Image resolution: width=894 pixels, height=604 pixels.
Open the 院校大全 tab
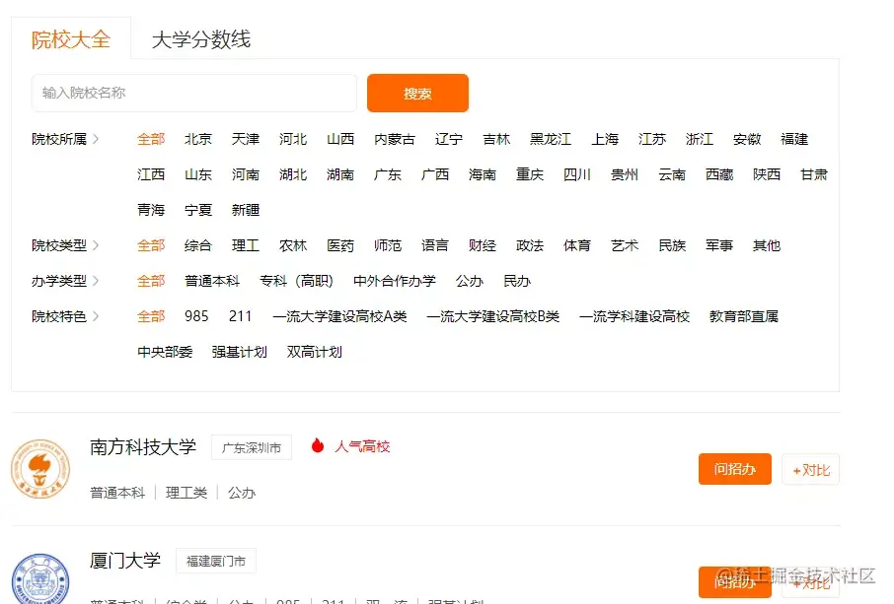click(71, 39)
